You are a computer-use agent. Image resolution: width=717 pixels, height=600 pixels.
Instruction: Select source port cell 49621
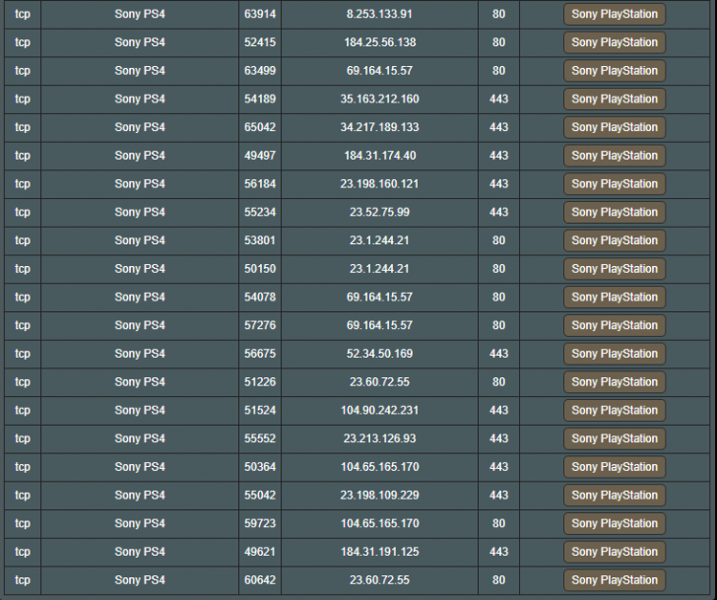(260, 553)
